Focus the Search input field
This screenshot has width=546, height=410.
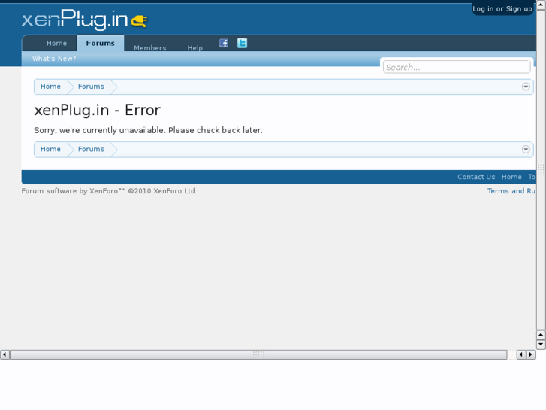point(457,67)
